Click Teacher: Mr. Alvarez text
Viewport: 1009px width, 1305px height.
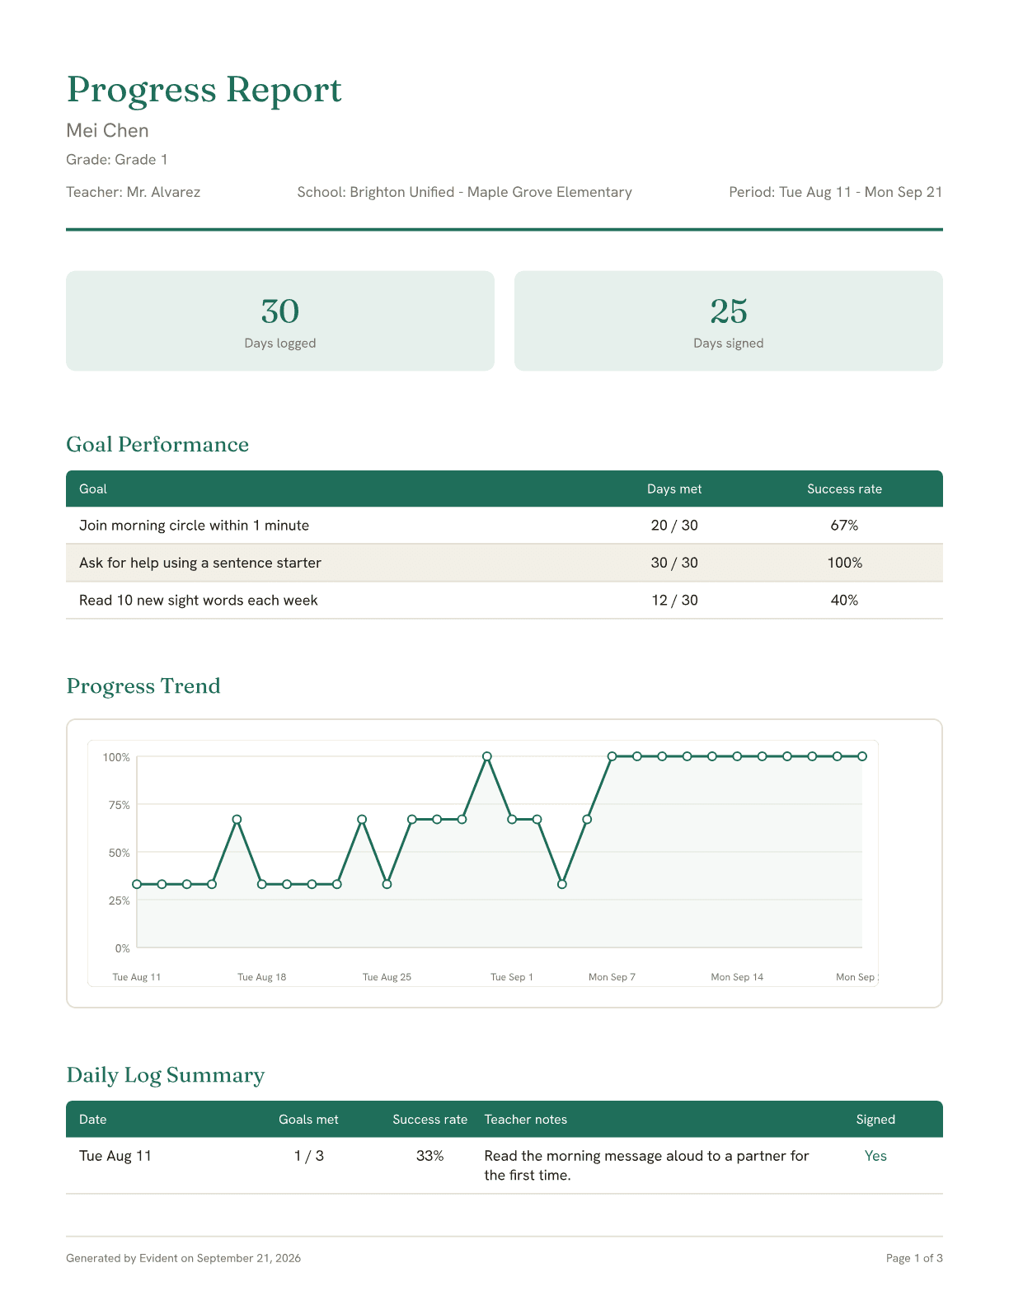tap(133, 192)
